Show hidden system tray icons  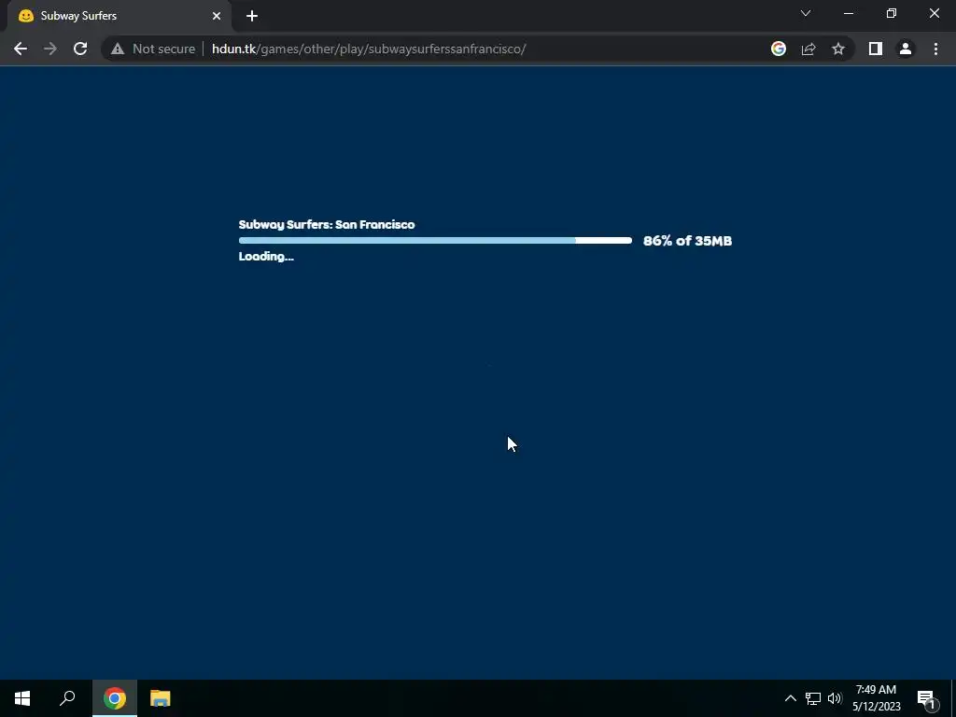click(x=790, y=698)
